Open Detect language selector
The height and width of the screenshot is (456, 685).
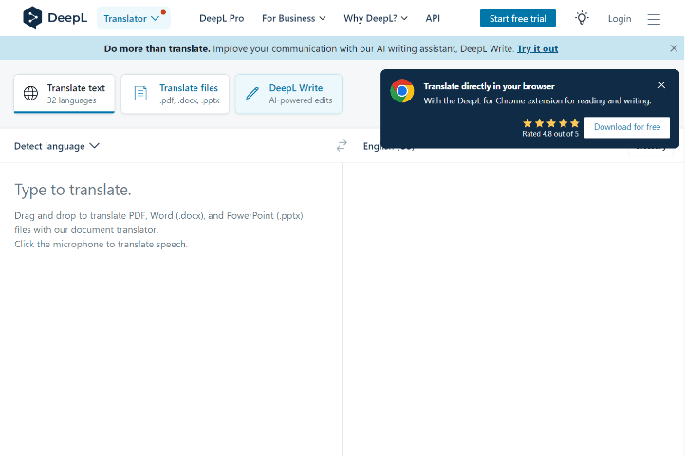click(57, 146)
